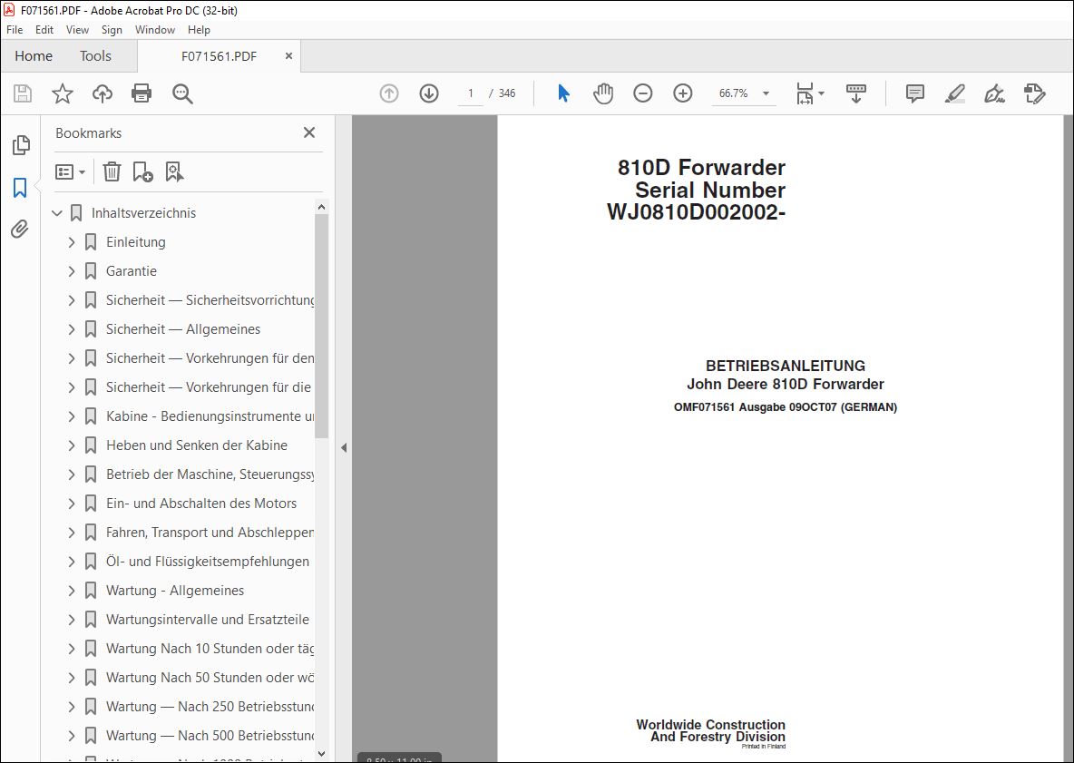This screenshot has height=763, width=1074.
Task: Open the Attachments paperclip panel
Action: coord(21,229)
